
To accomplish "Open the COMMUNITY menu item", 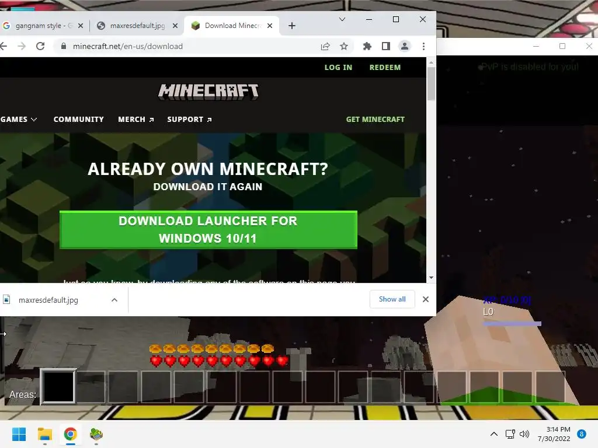I will [x=79, y=119].
